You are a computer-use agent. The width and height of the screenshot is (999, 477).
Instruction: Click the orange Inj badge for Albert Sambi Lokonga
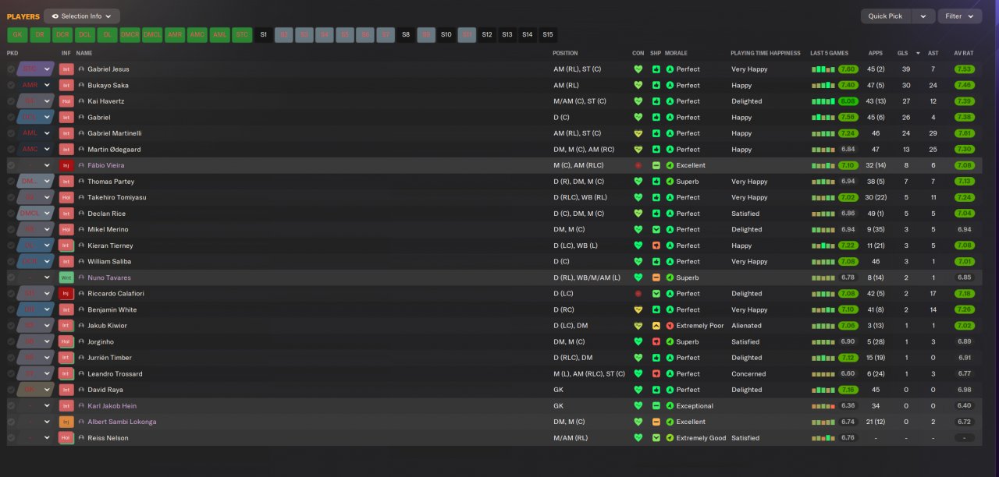point(66,422)
